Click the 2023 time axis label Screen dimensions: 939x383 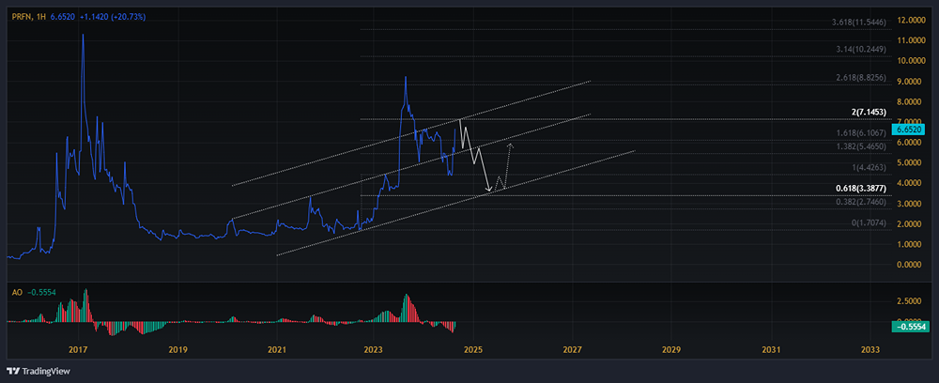373,347
